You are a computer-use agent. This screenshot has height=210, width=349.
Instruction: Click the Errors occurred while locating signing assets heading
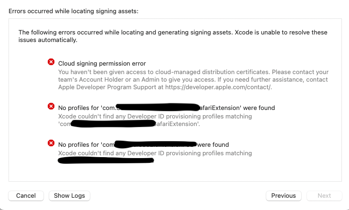tap(73, 11)
